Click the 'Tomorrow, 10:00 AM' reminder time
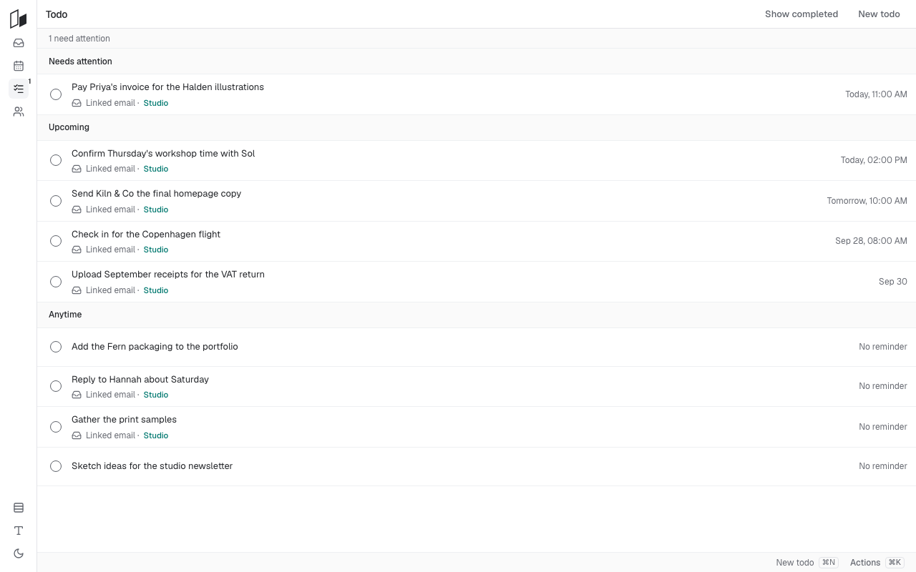 click(867, 201)
